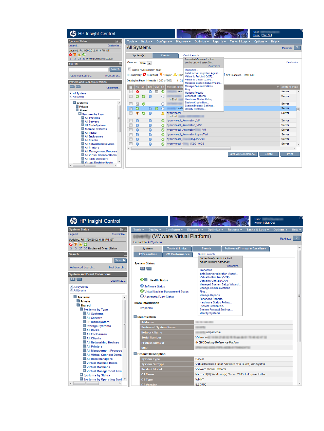Open help '?' button on All Systems page
This screenshot has width=324, height=431.
[298, 48]
